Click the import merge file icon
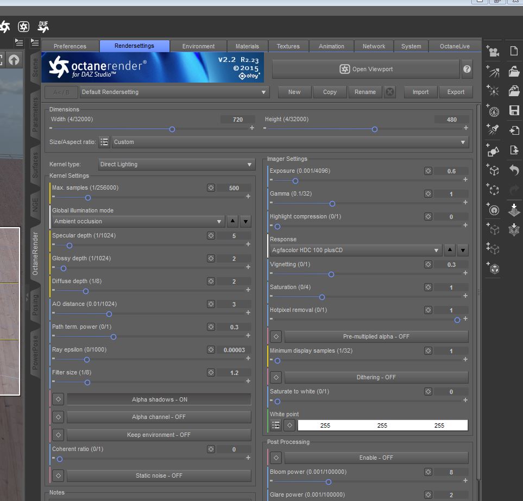 tap(514, 130)
